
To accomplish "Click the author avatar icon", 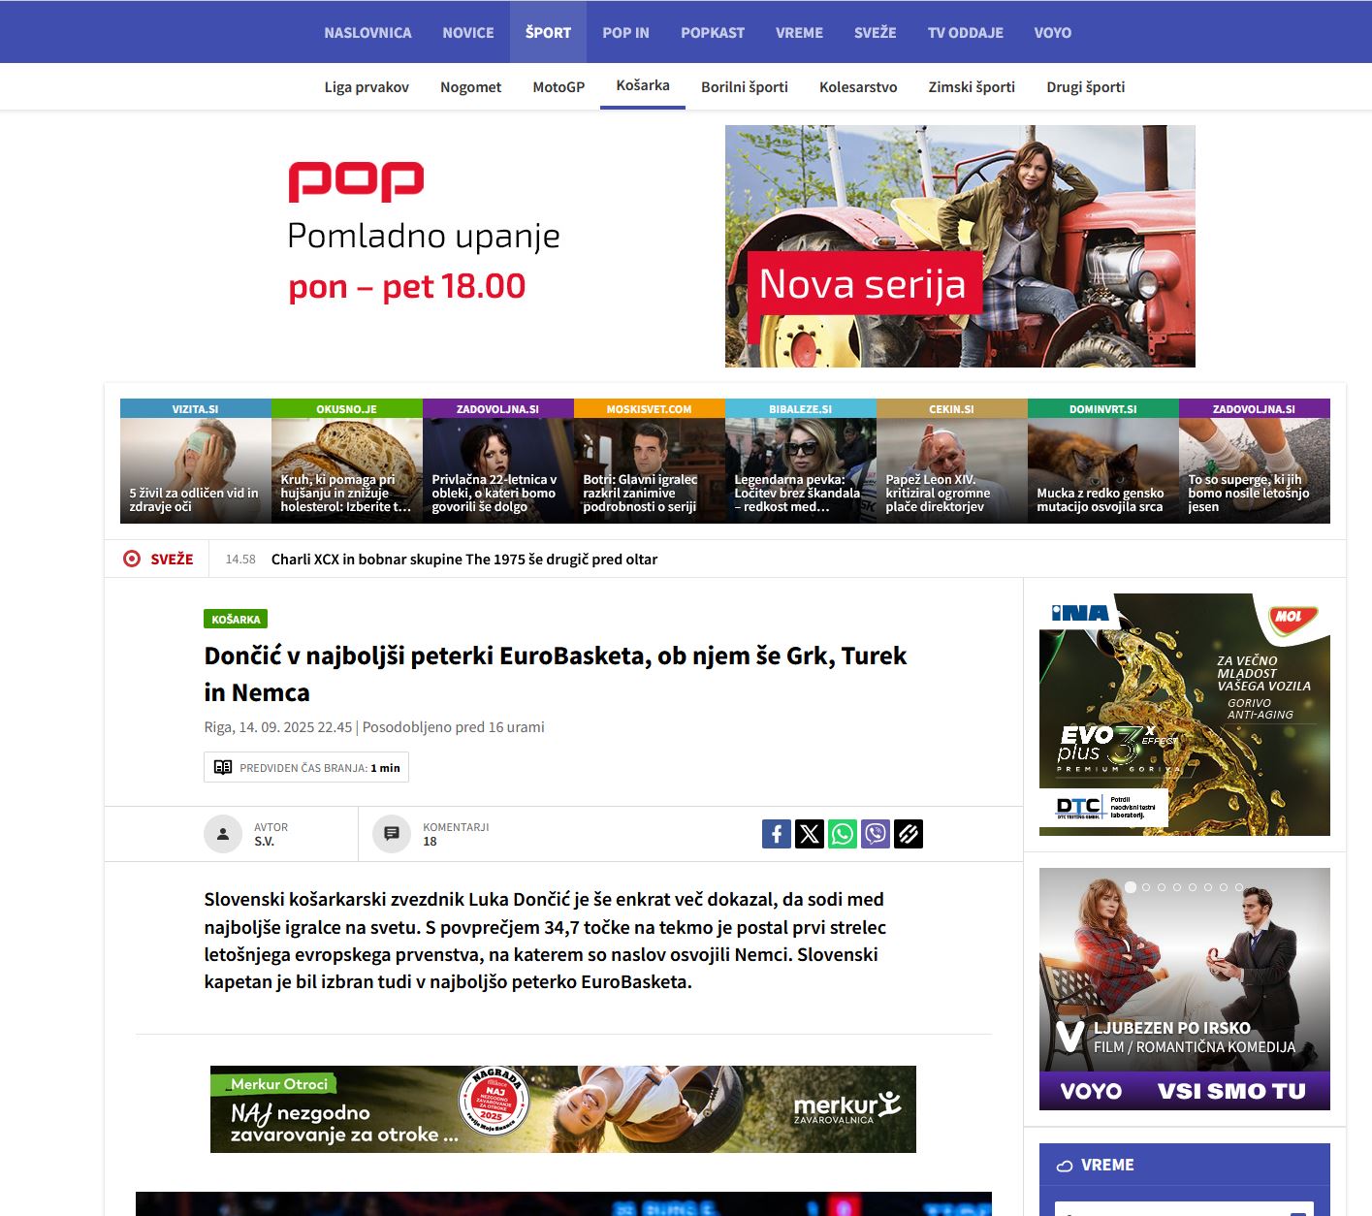I will pyautogui.click(x=223, y=834).
